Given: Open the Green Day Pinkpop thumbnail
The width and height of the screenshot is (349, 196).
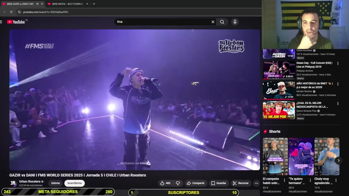Looking at the screenshot, I should click(x=279, y=70).
